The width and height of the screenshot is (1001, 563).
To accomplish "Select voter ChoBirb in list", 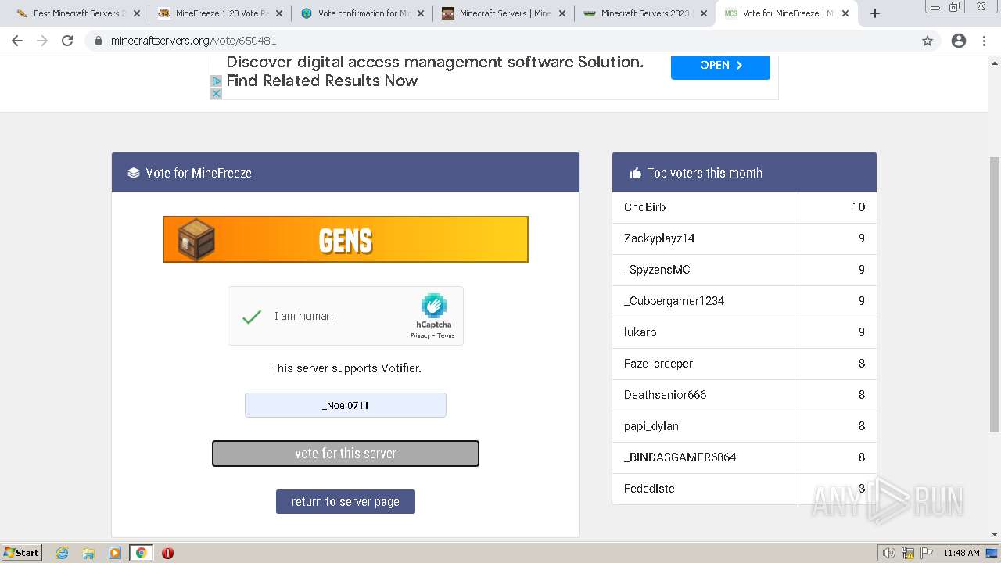I will [644, 207].
